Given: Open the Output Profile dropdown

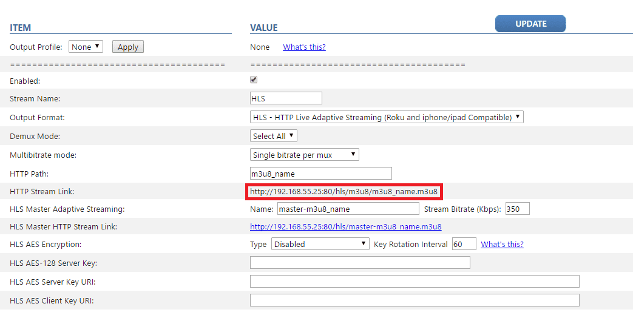Looking at the screenshot, I should [x=86, y=47].
